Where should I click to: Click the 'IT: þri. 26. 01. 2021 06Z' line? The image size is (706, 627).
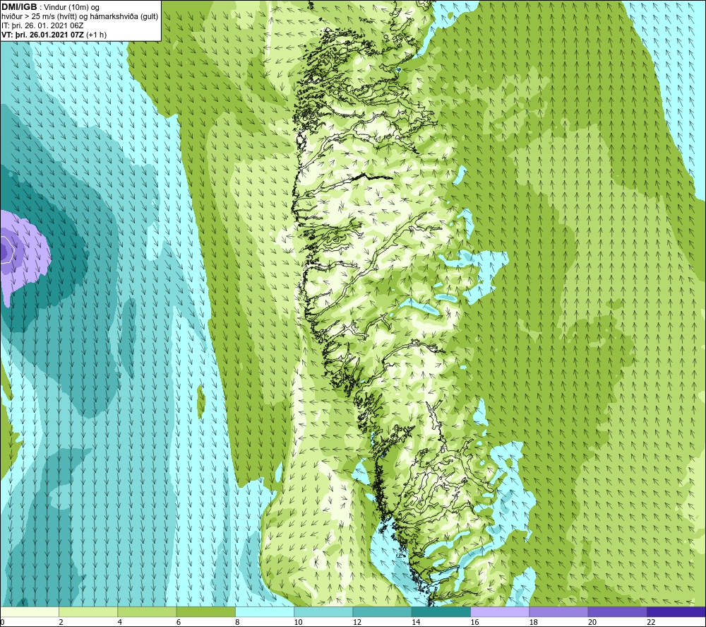(x=42, y=25)
